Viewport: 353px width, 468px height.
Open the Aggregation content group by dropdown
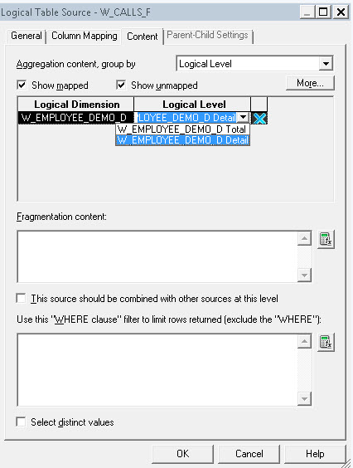tap(326, 64)
